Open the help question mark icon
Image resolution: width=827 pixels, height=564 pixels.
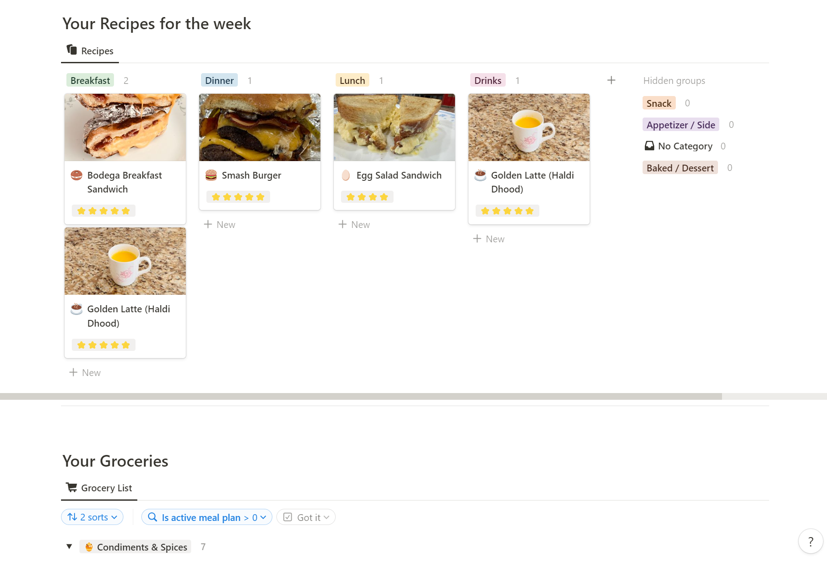tap(810, 541)
